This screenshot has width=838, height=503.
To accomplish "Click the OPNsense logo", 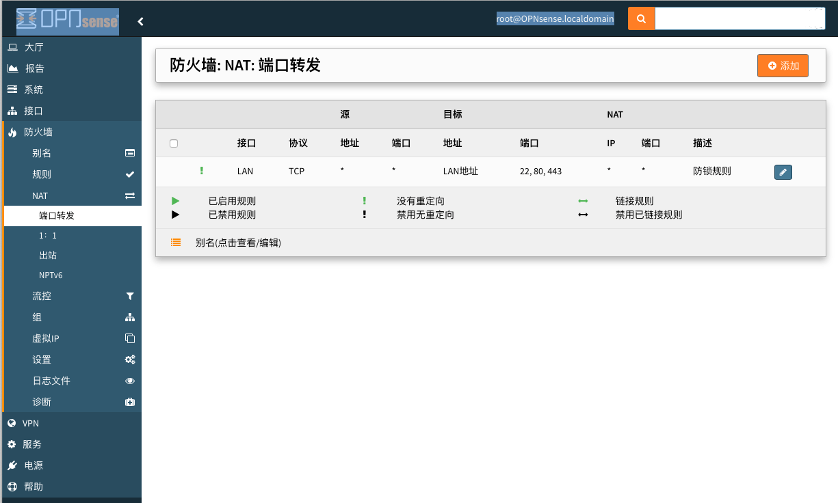I will click(x=67, y=21).
